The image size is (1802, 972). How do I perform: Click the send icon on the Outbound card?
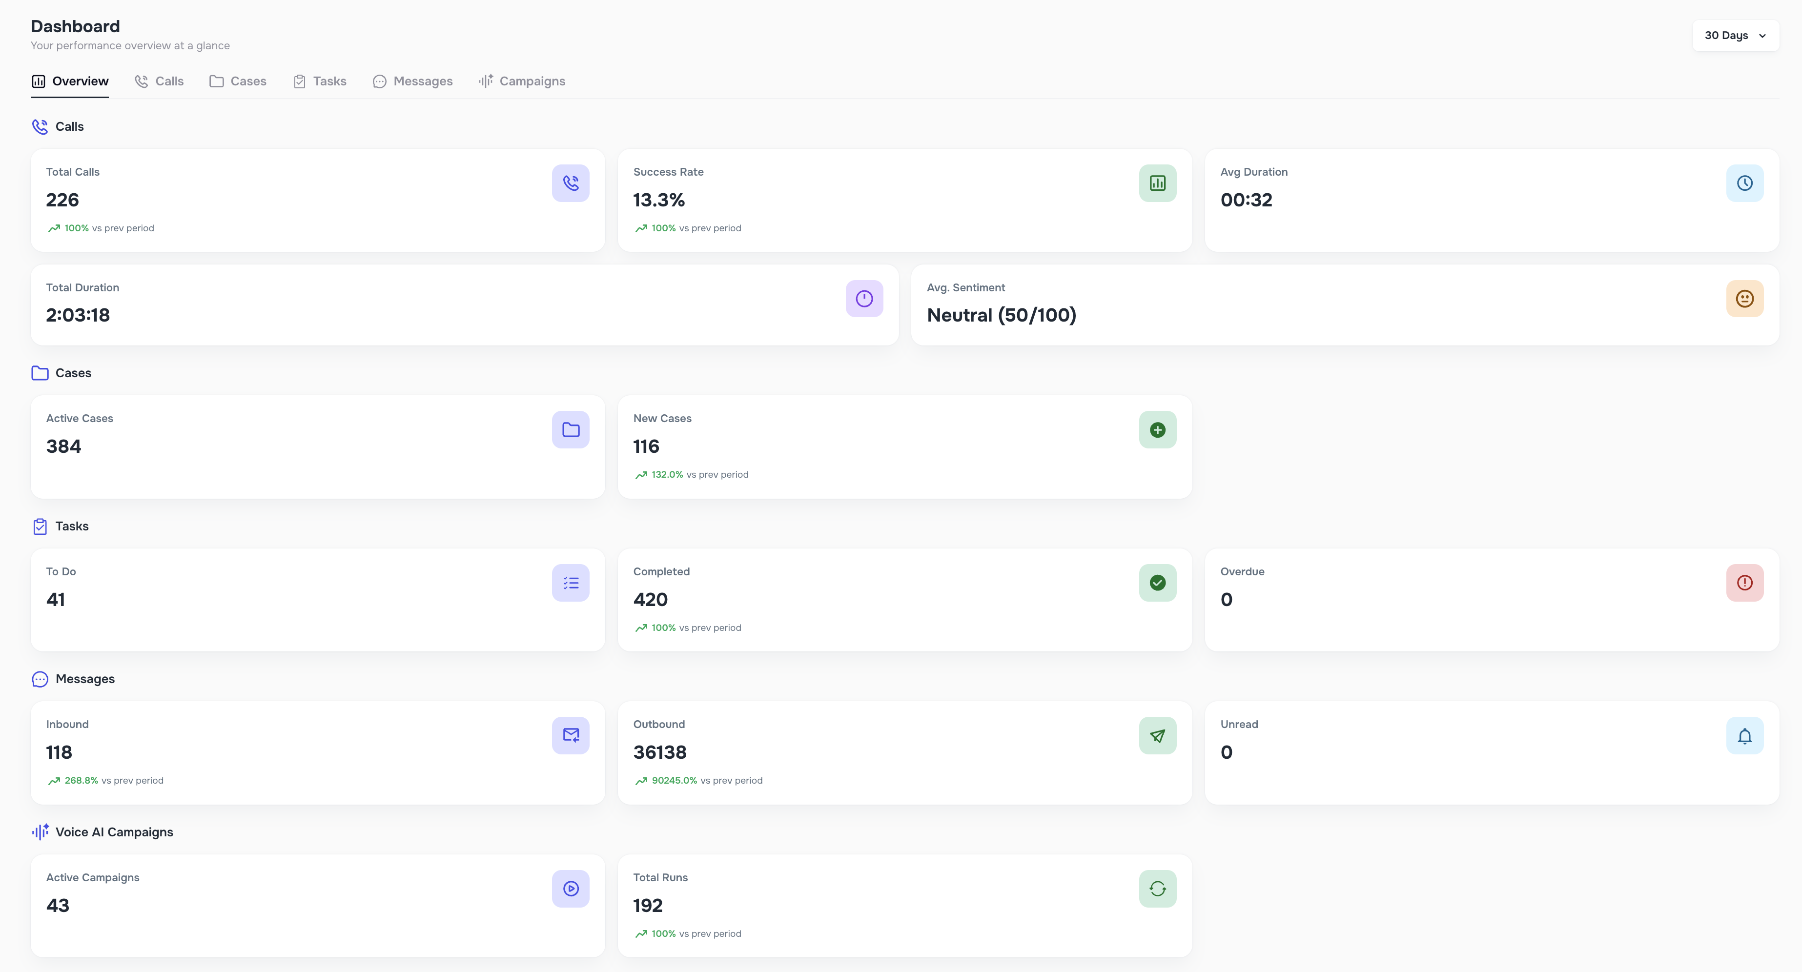(1157, 736)
